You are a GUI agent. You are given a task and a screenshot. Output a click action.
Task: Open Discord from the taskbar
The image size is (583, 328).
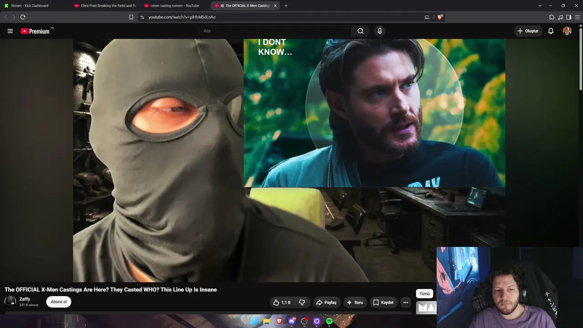[292, 322]
